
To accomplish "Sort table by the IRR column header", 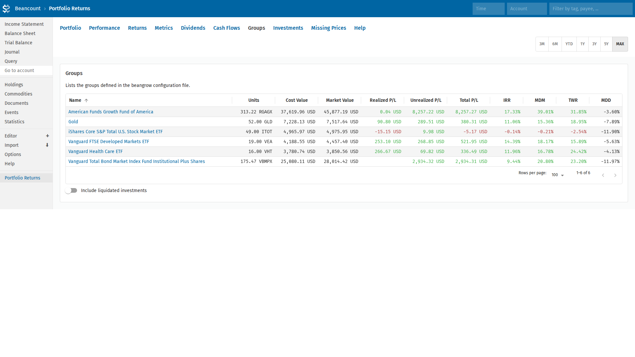I will pyautogui.click(x=507, y=100).
